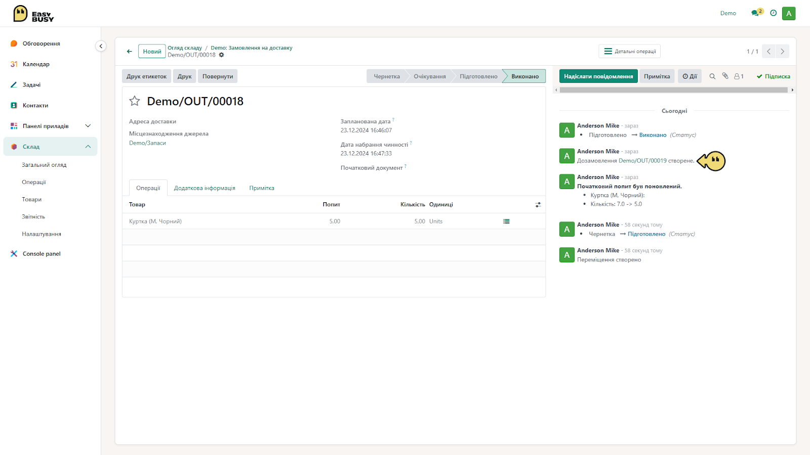The height and width of the screenshot is (455, 810).
Task: Click the chatter horizontal scrollbar
Action: click(x=673, y=90)
